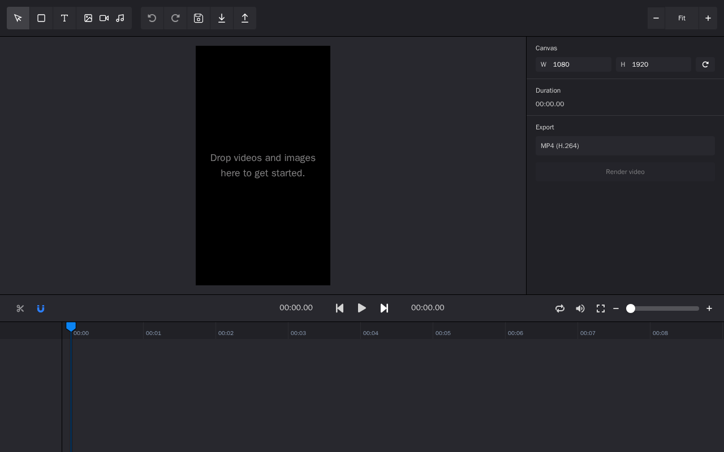Viewport: 724px width, 452px height.
Task: Click the download/import arrow icon
Action: pos(222,18)
